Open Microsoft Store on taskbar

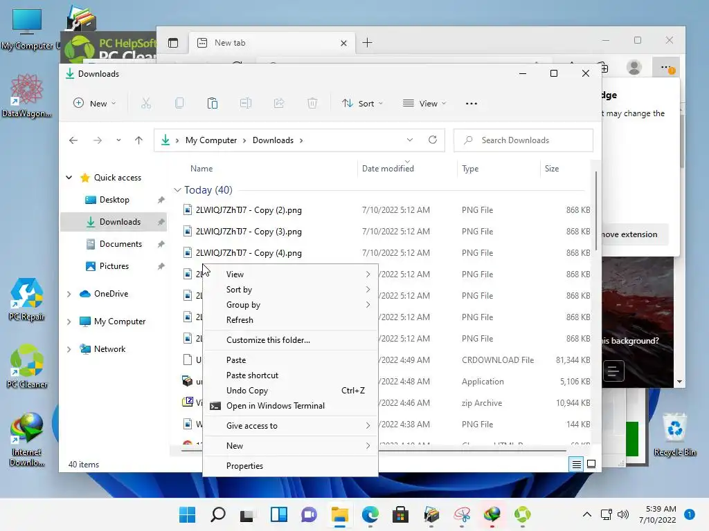[x=401, y=514]
